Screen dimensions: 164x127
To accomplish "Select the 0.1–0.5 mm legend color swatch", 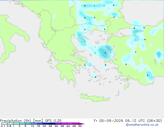I will [4, 124].
